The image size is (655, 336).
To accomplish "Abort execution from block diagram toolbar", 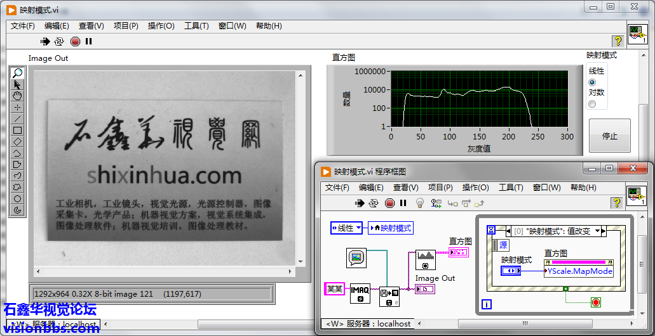I will 389,203.
